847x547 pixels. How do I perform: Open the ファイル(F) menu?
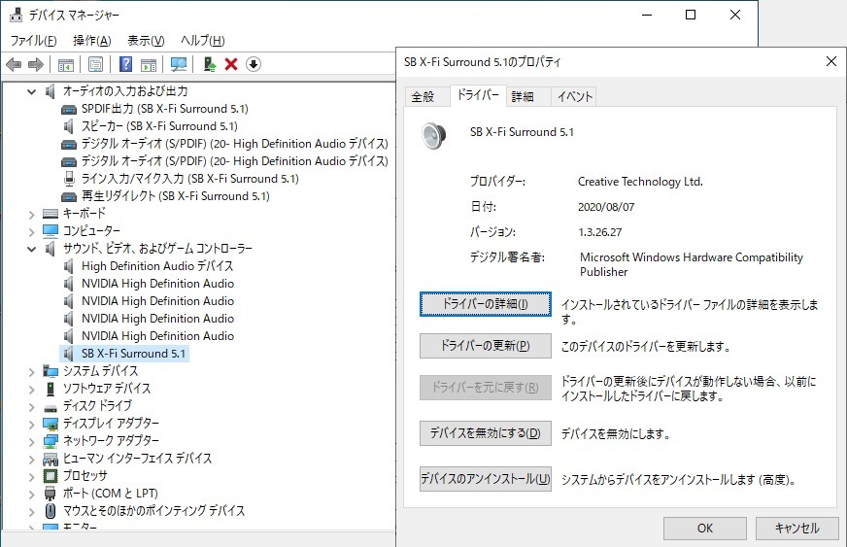[x=33, y=41]
